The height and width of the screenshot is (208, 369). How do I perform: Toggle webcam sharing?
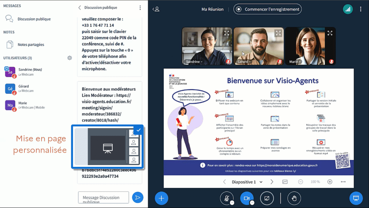click(247, 198)
